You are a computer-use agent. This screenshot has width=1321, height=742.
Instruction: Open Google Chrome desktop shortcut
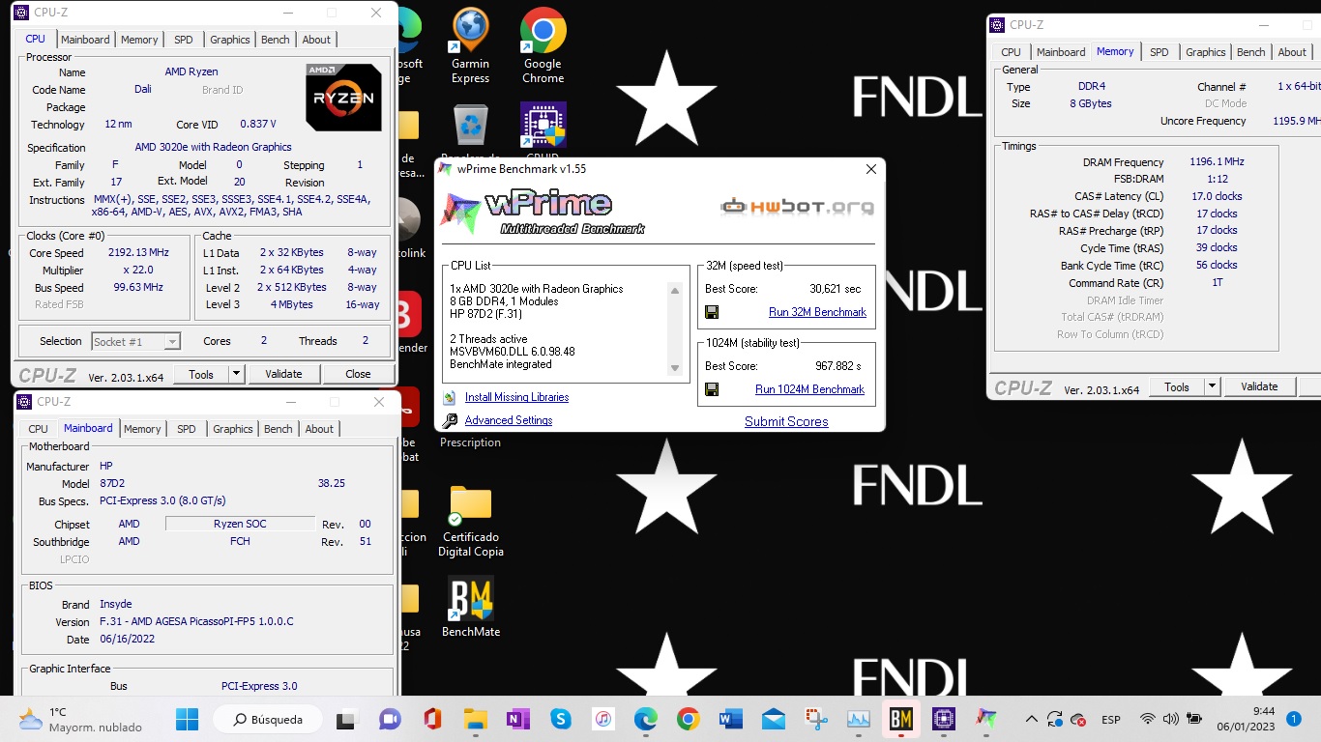pyautogui.click(x=543, y=45)
